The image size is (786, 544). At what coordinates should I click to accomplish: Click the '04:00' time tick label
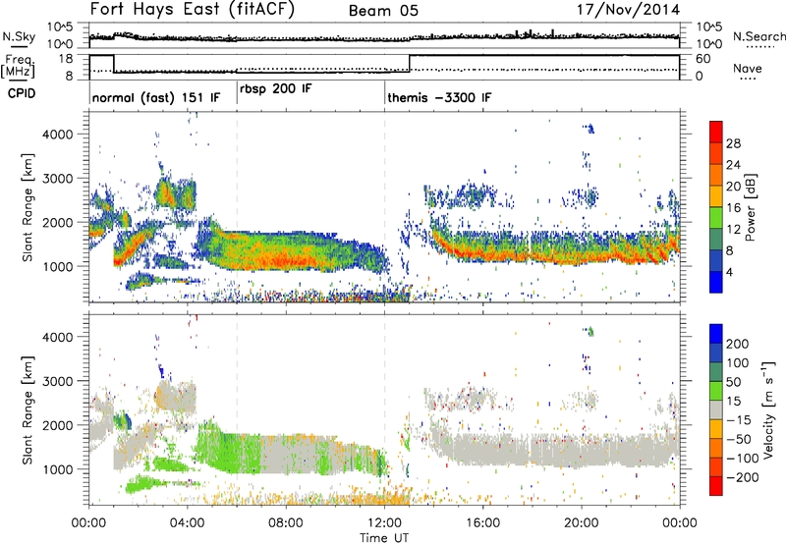(x=187, y=523)
